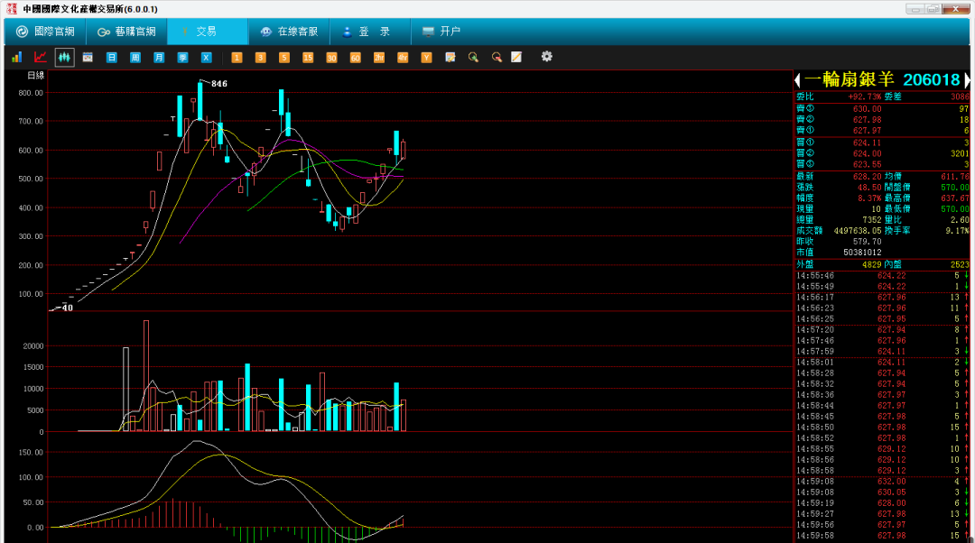Select the 5-minute interval button
975x543 pixels.
[x=284, y=57]
